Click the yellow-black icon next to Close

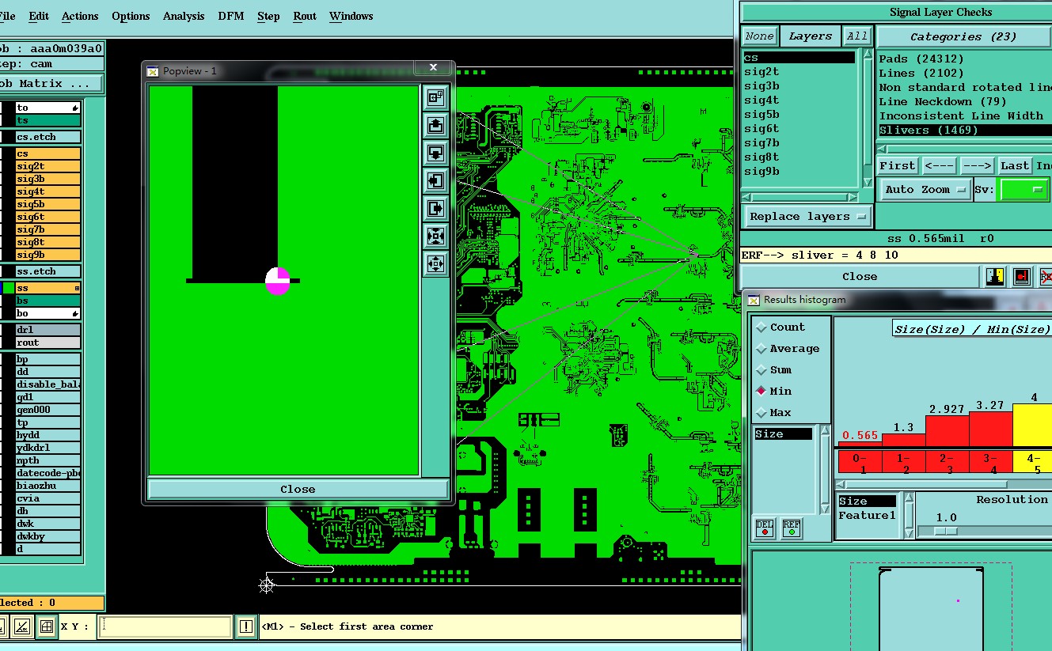[995, 276]
